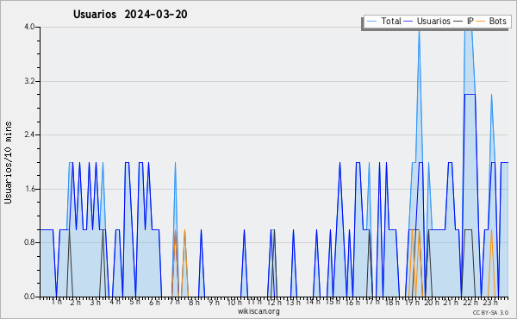The width and height of the screenshot is (517, 319).
Task: Click the '0.0' y-axis value
Action: [29, 297]
